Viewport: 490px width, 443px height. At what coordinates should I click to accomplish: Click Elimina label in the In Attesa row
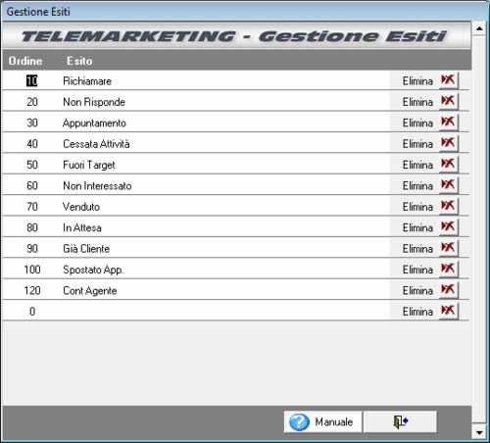click(417, 227)
